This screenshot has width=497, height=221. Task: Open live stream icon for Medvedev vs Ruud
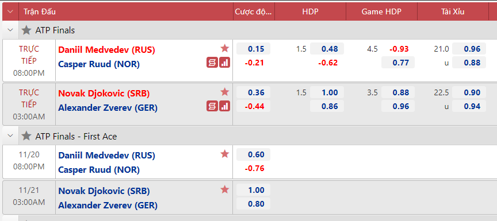(x=212, y=63)
